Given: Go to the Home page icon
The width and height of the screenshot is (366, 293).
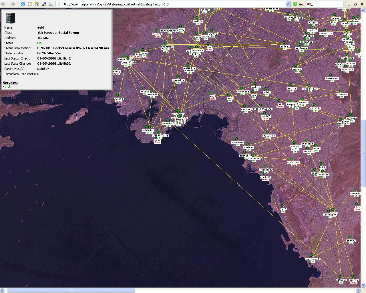Looking at the screenshot, I should 37,4.
